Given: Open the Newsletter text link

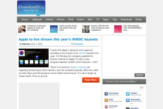Looking at the screenshot, I should [x=136, y=100].
